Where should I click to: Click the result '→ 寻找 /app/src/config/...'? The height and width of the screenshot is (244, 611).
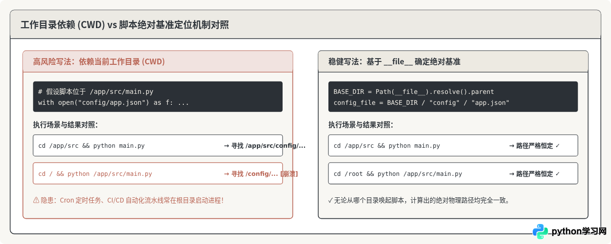265,145
